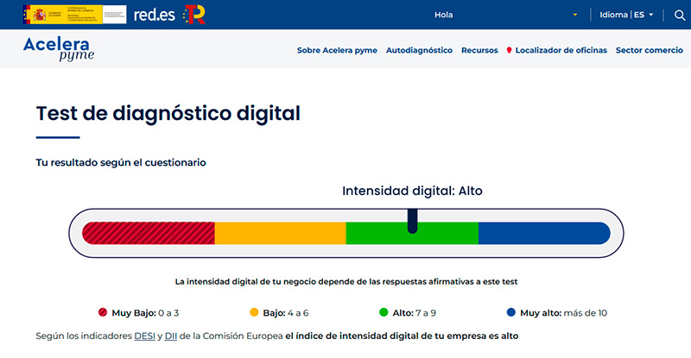Viewport: 691px width, 358px height.
Task: Click the Plan de Recuperación TR logo
Action: tap(194, 15)
